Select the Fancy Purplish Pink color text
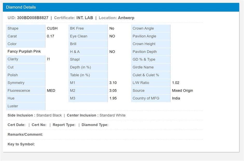 tap(24, 51)
